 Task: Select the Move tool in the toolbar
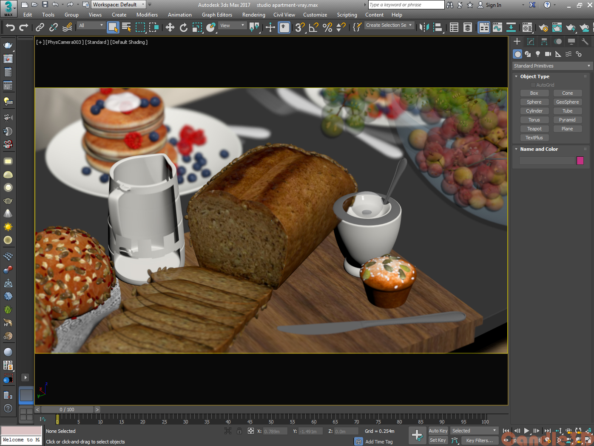(170, 28)
